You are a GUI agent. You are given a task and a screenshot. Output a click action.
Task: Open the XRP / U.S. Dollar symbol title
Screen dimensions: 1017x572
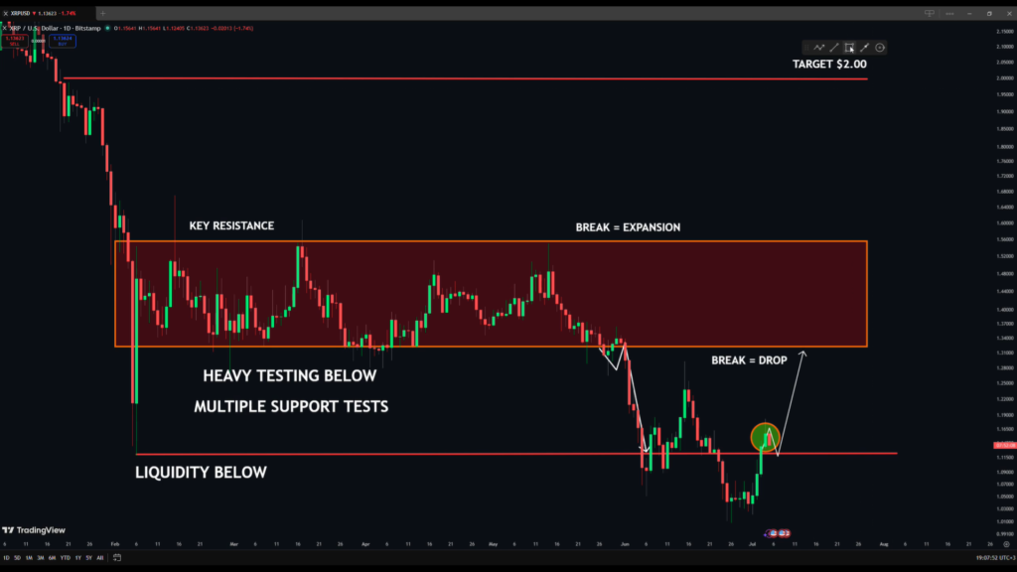55,28
